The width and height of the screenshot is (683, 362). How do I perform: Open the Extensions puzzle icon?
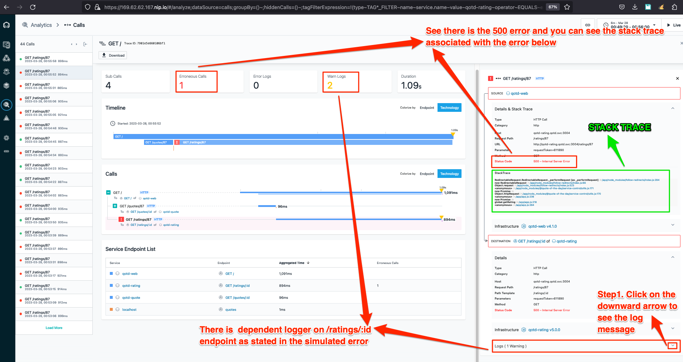[x=675, y=7]
